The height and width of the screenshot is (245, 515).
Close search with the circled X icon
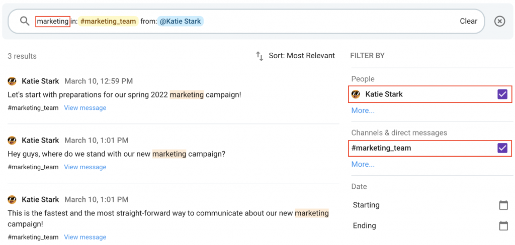(499, 21)
